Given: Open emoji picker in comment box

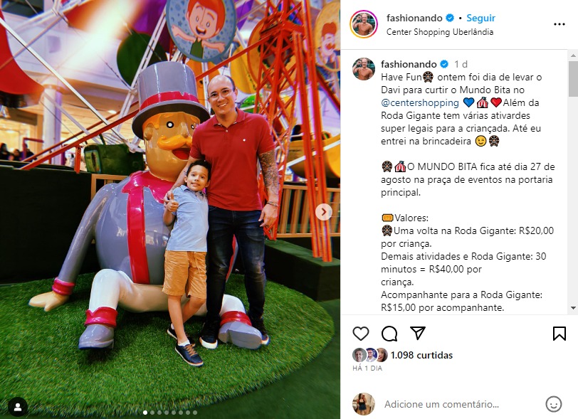Looking at the screenshot, I should pos(553,404).
